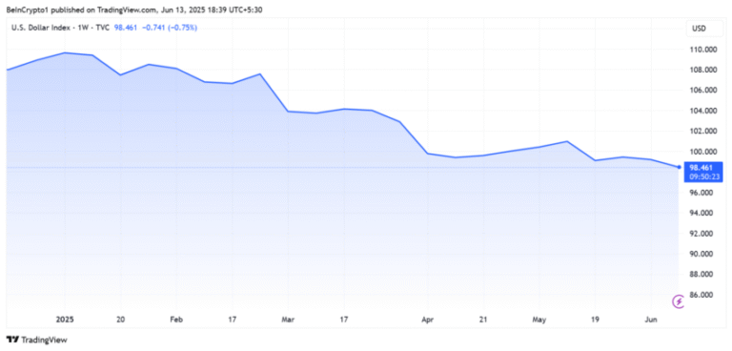
Task: Click the Jun date axis label
Action: click(x=651, y=320)
